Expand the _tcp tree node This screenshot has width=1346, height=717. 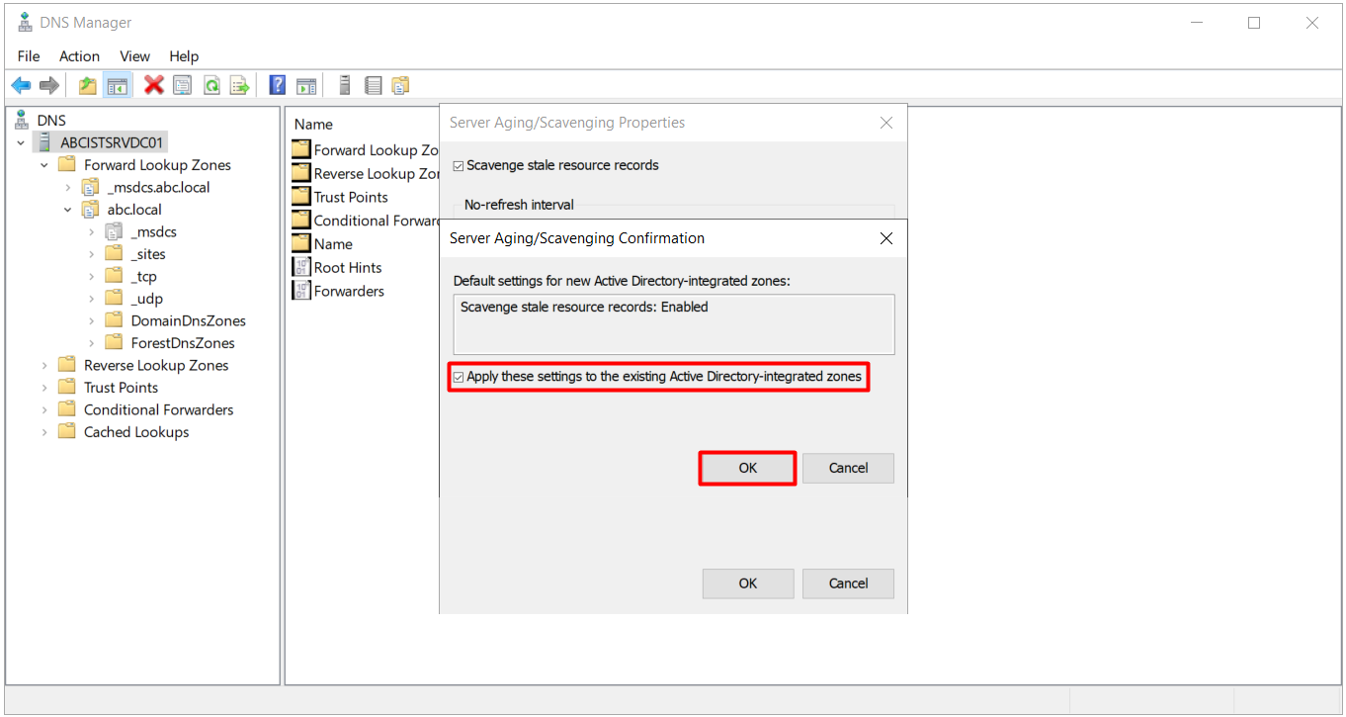pyautogui.click(x=91, y=277)
